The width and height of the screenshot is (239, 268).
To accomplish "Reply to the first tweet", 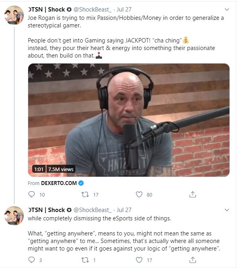I will pos(32,195).
